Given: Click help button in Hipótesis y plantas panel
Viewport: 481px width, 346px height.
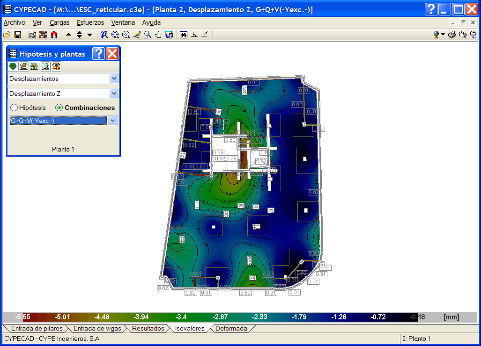Looking at the screenshot, I should click(98, 54).
